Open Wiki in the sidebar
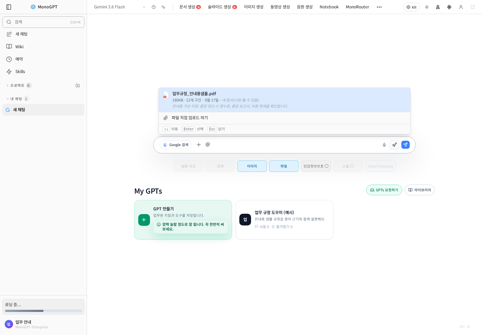The height and width of the screenshot is (335, 482). [43, 47]
